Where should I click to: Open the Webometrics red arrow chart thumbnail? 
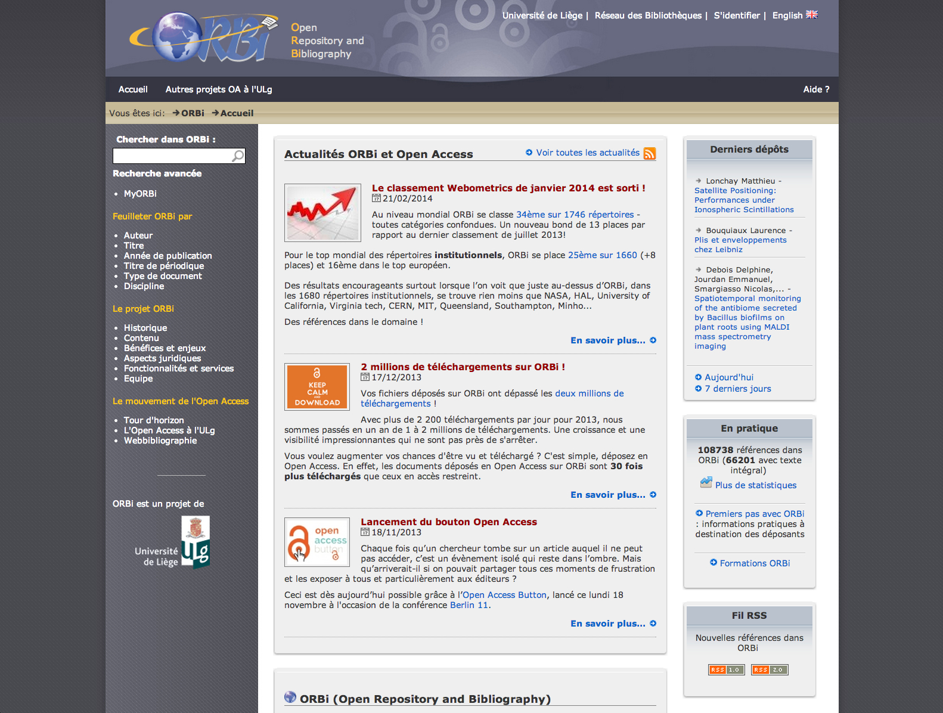(322, 212)
